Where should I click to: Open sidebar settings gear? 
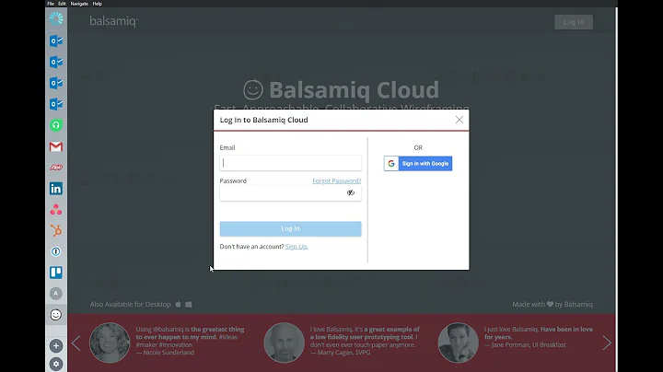56,364
